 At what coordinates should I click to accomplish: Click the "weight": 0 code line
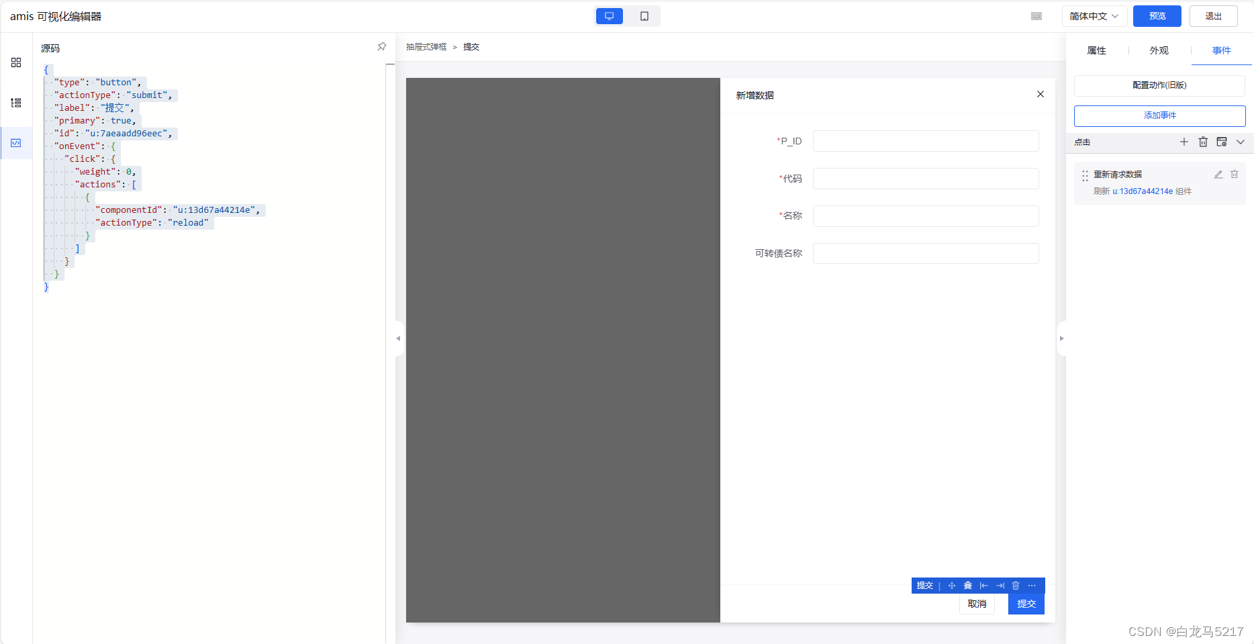tap(105, 172)
